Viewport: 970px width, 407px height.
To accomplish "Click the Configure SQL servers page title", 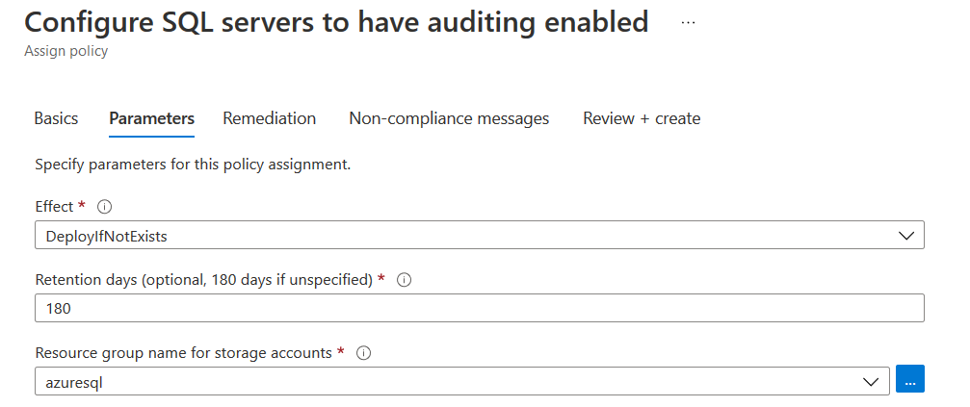I will [x=336, y=23].
